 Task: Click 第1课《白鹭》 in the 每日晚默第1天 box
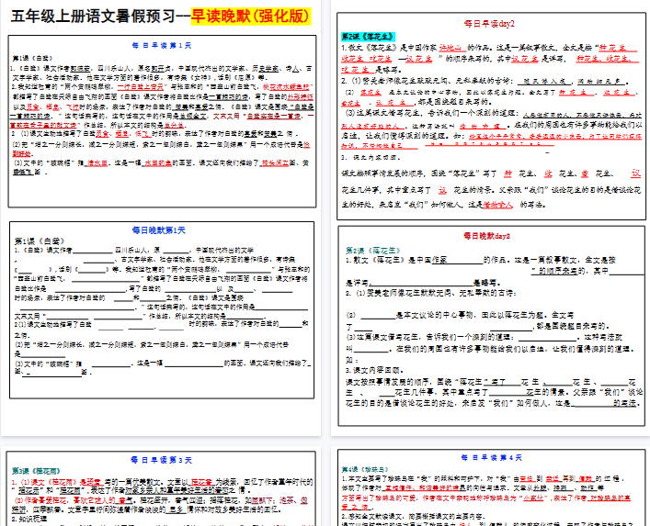coord(40,241)
